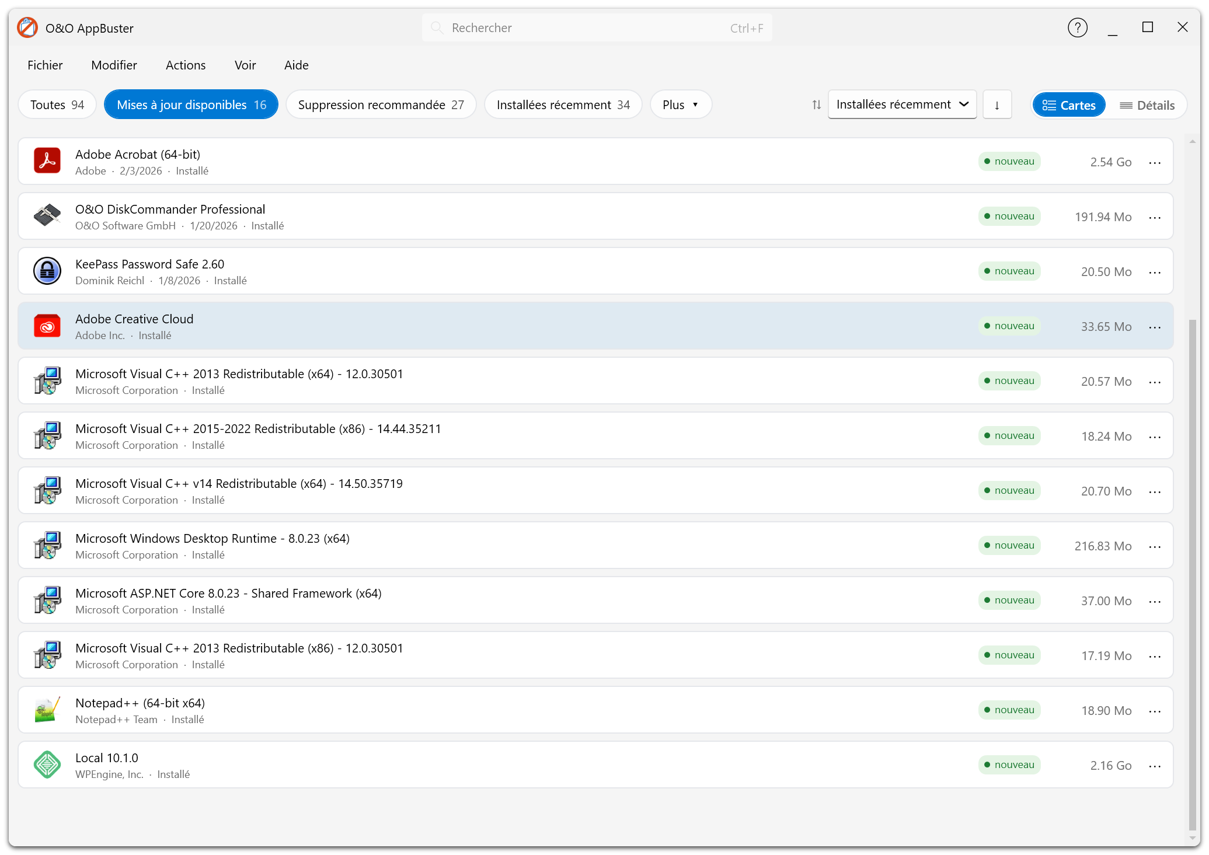This screenshot has height=855, width=1209.
Task: Click the nouveau badge on Local 10.1.0
Action: click(x=1009, y=765)
